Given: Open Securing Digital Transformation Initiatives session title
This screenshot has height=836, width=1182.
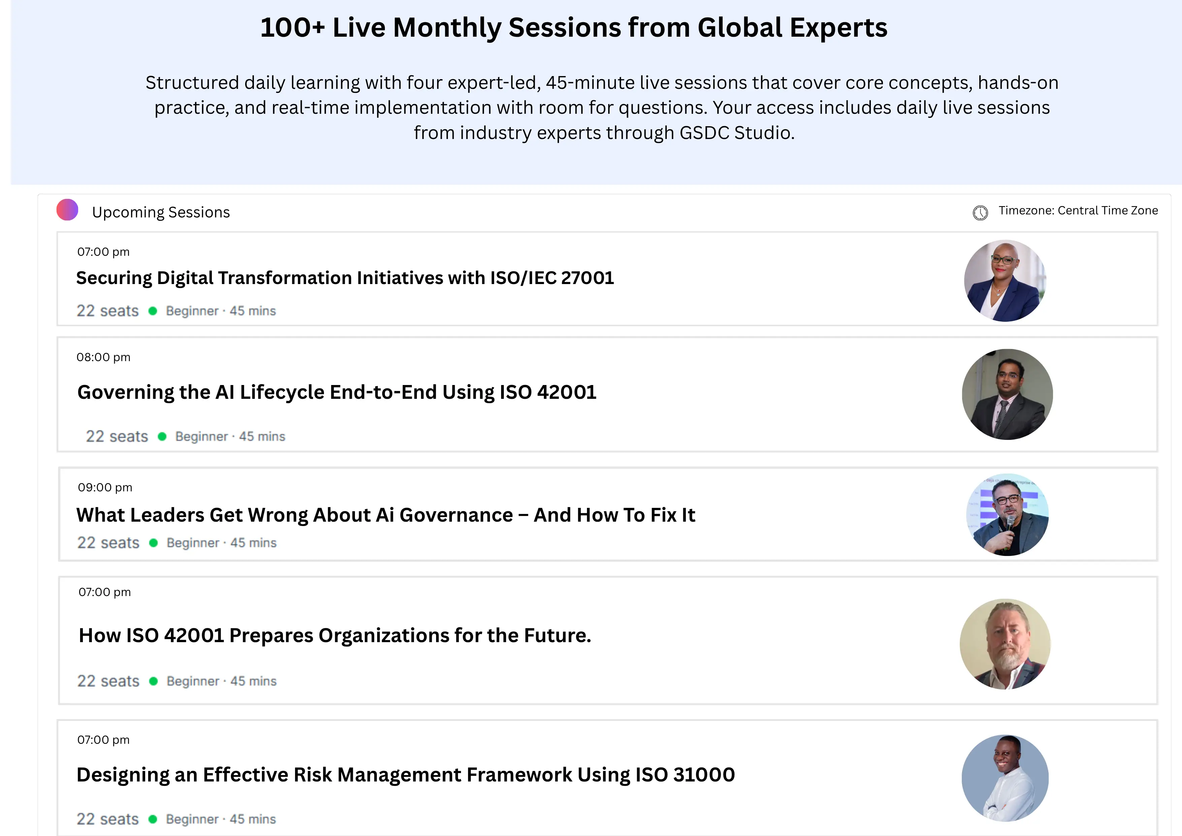Looking at the screenshot, I should [x=344, y=278].
